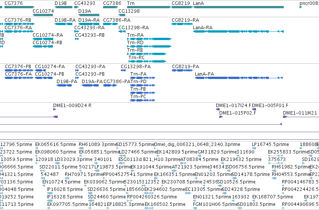
Task: Select EST label SD22011.5prime
Action: (x=58, y=167)
